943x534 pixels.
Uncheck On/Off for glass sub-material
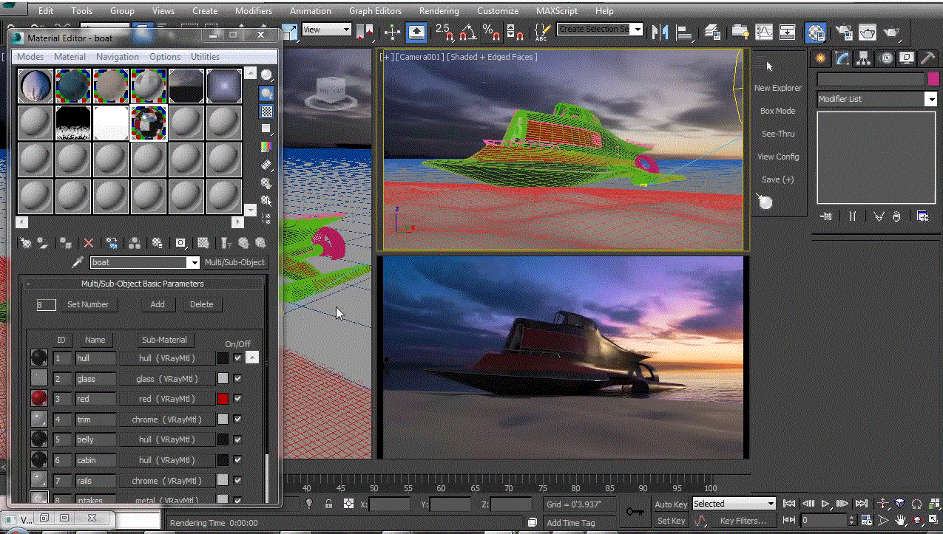click(237, 378)
